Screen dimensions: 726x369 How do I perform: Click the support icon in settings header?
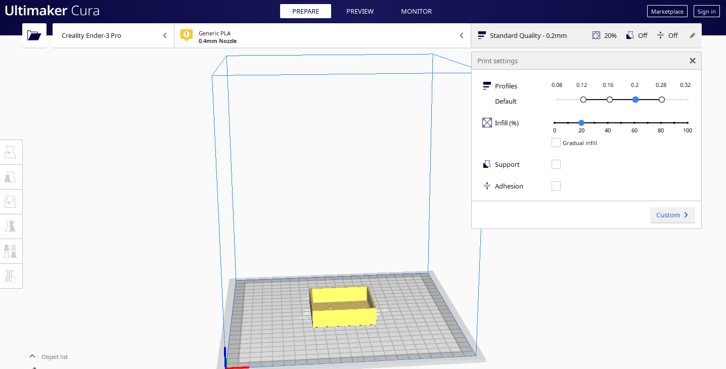click(630, 35)
